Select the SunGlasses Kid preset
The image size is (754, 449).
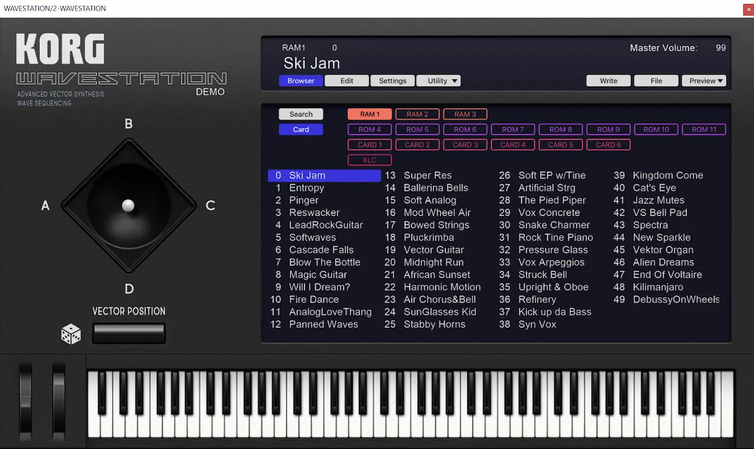(x=439, y=311)
